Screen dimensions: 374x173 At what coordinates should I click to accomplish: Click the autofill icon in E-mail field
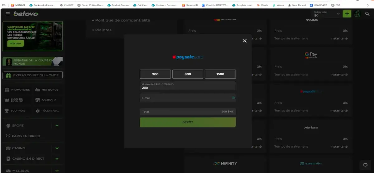pyautogui.click(x=233, y=98)
